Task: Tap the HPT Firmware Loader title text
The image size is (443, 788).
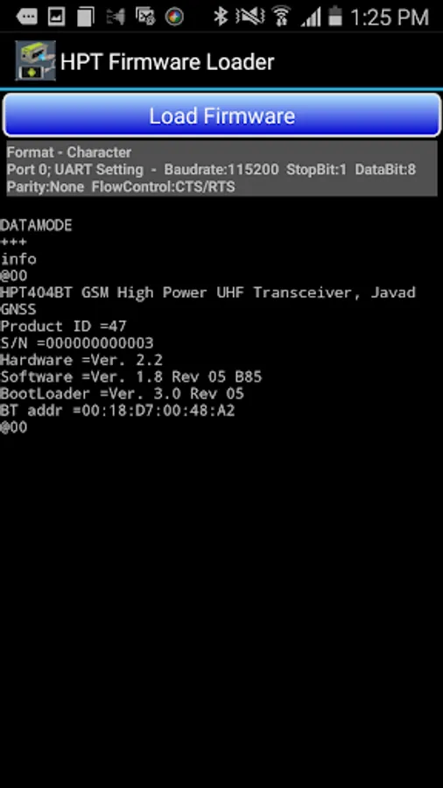Action: (167, 62)
